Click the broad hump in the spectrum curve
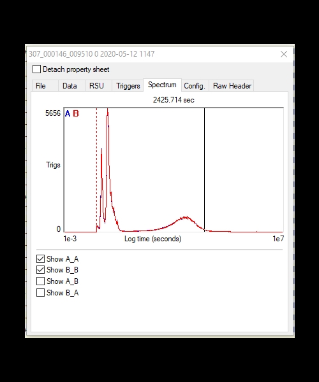Screen dimensions: 319x382 (186, 218)
